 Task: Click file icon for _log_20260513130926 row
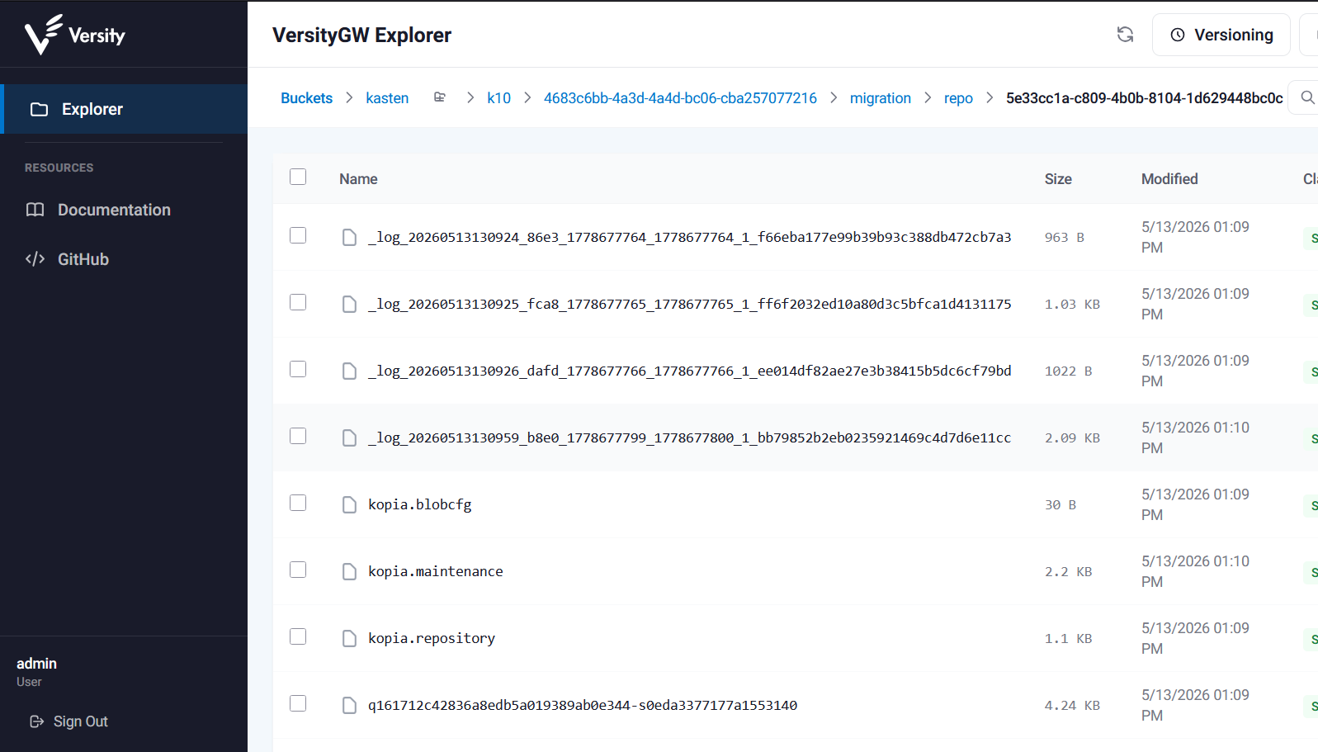349,371
